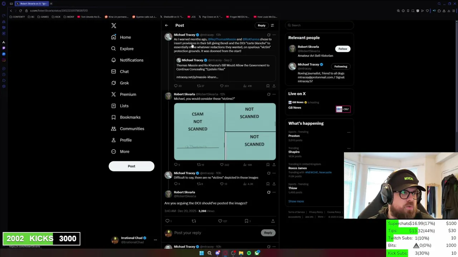Go back with the Post header arrow
Screen dimensions: 458x257
coord(166,25)
